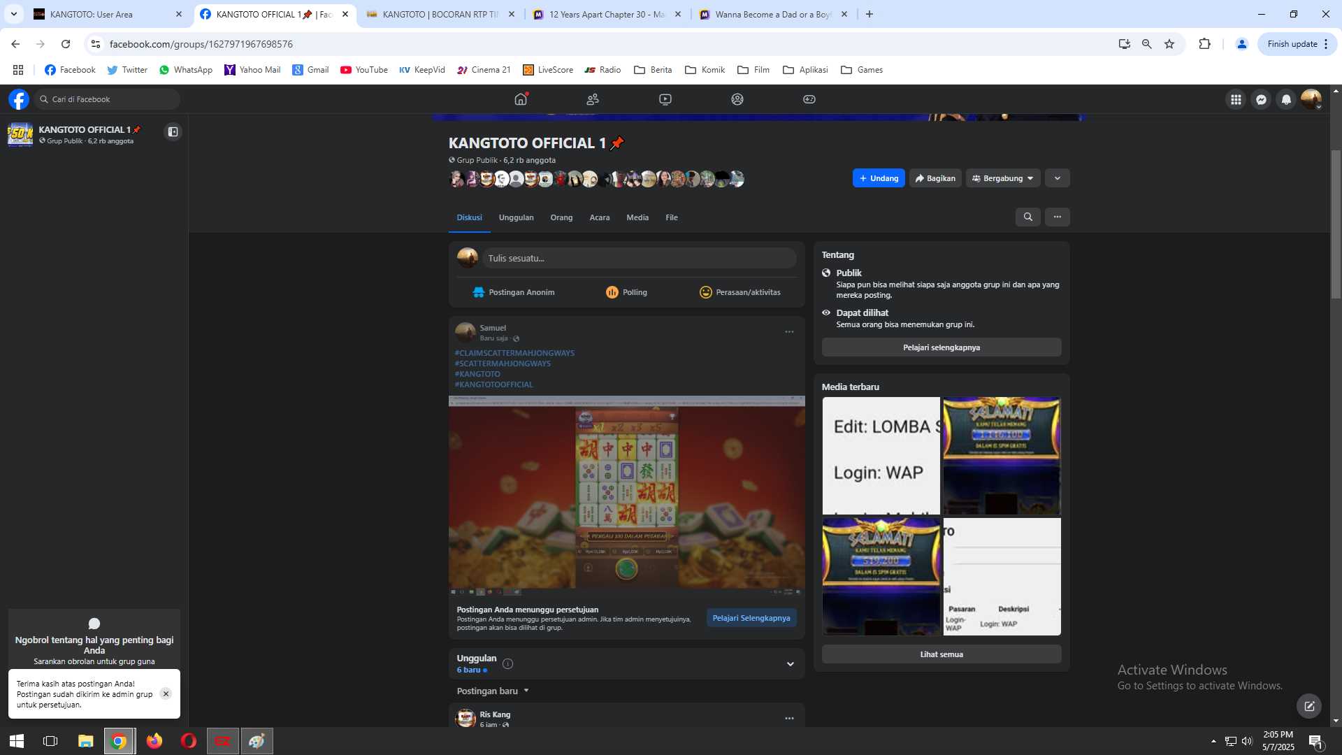
Task: Click Pelajari Selengkapnya on pending post
Action: click(x=751, y=618)
